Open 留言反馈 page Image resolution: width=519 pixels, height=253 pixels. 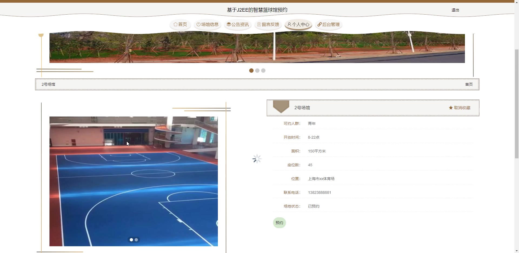(x=268, y=24)
